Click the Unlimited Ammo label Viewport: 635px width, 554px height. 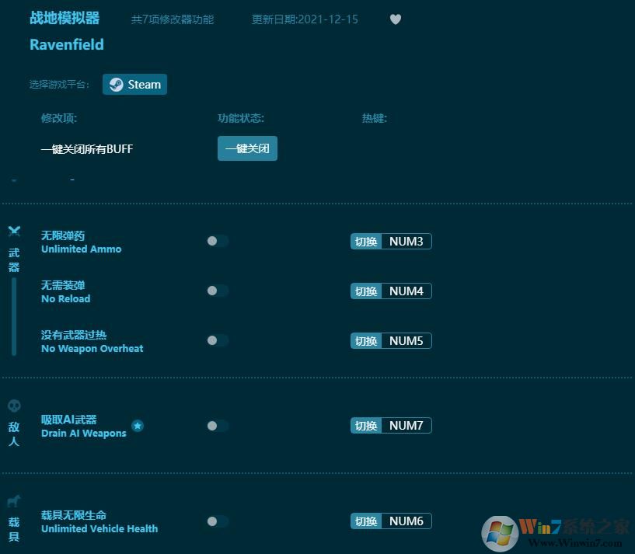pos(82,249)
